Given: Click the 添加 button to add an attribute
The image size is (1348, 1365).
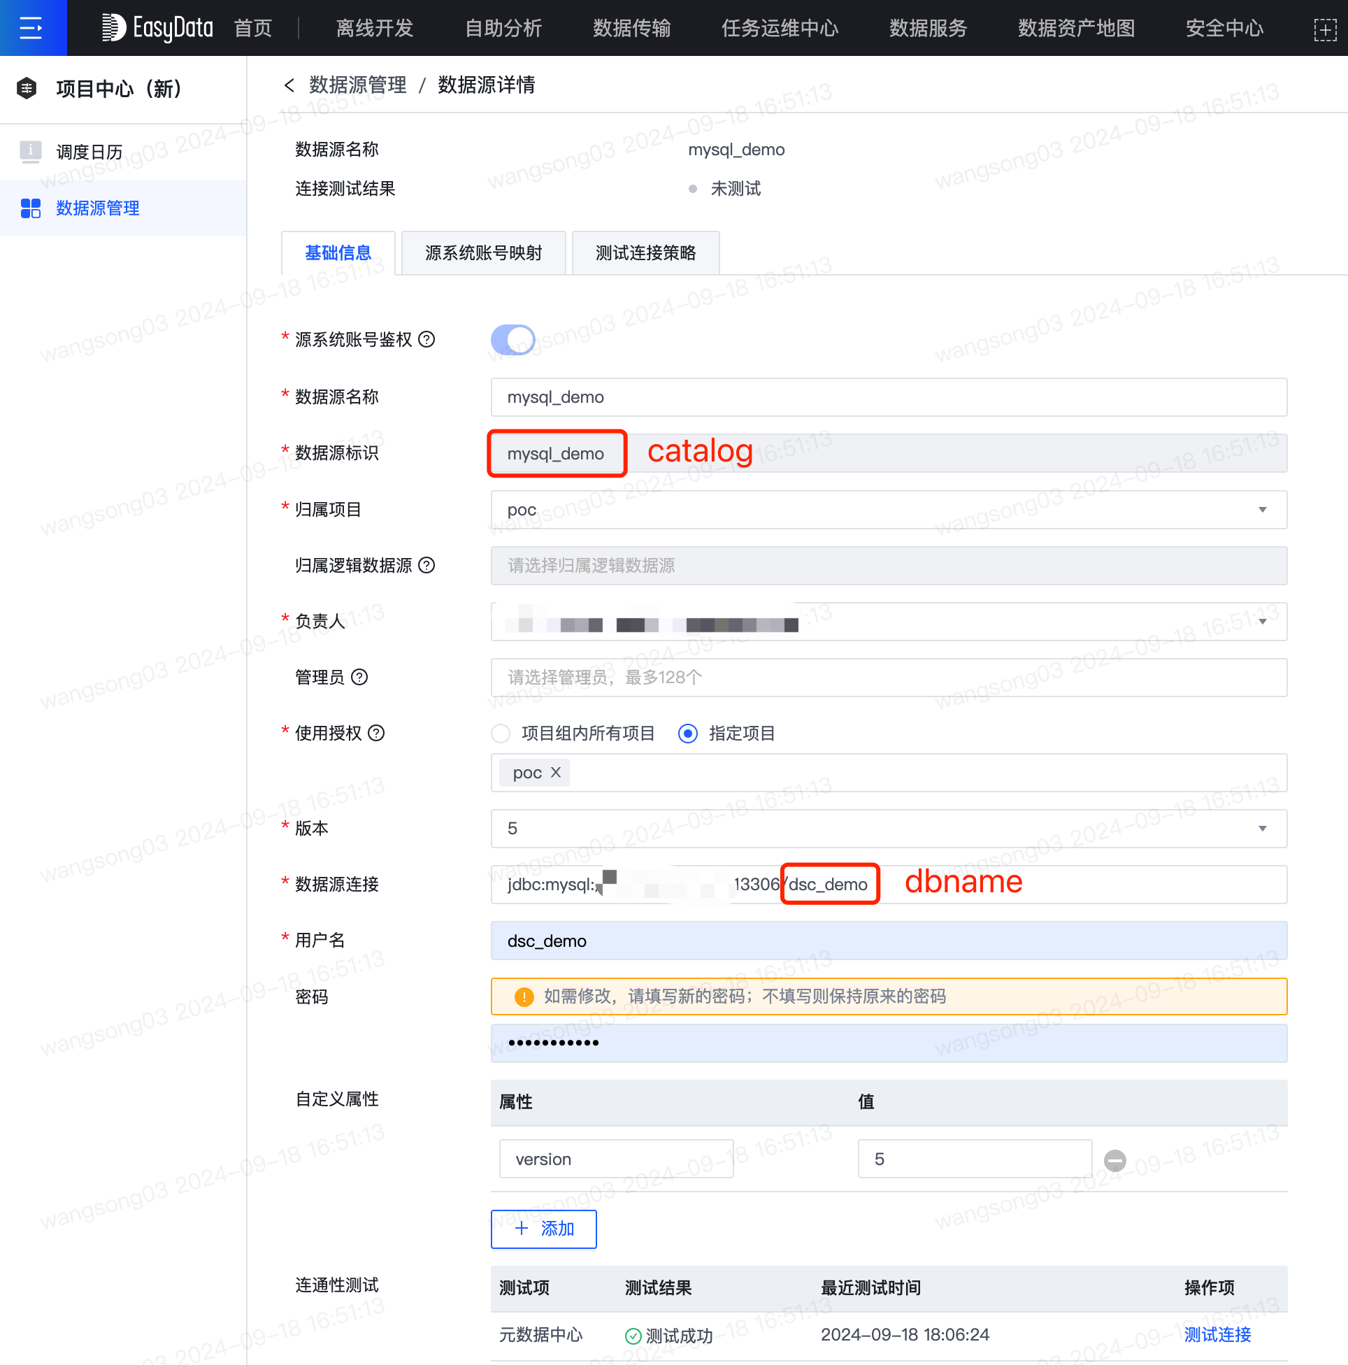Looking at the screenshot, I should click(543, 1229).
